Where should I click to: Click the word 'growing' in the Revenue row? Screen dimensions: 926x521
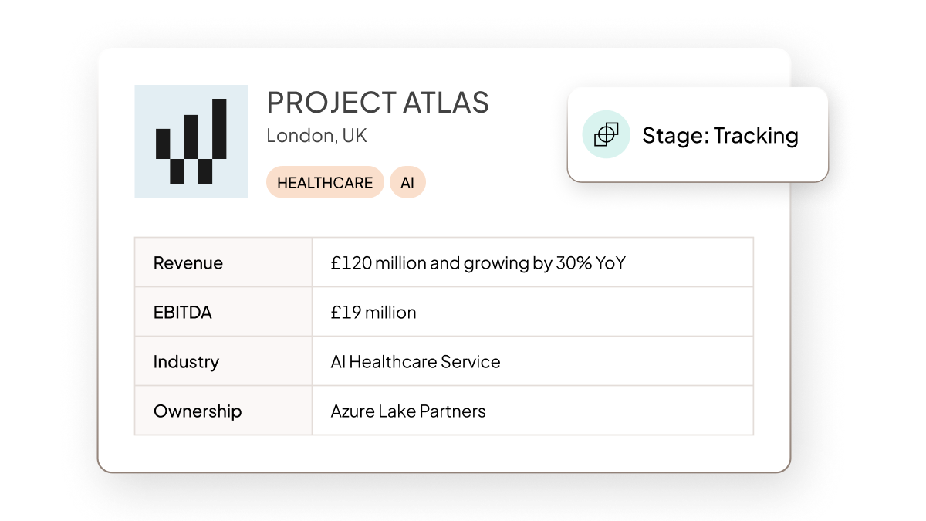[x=496, y=264]
